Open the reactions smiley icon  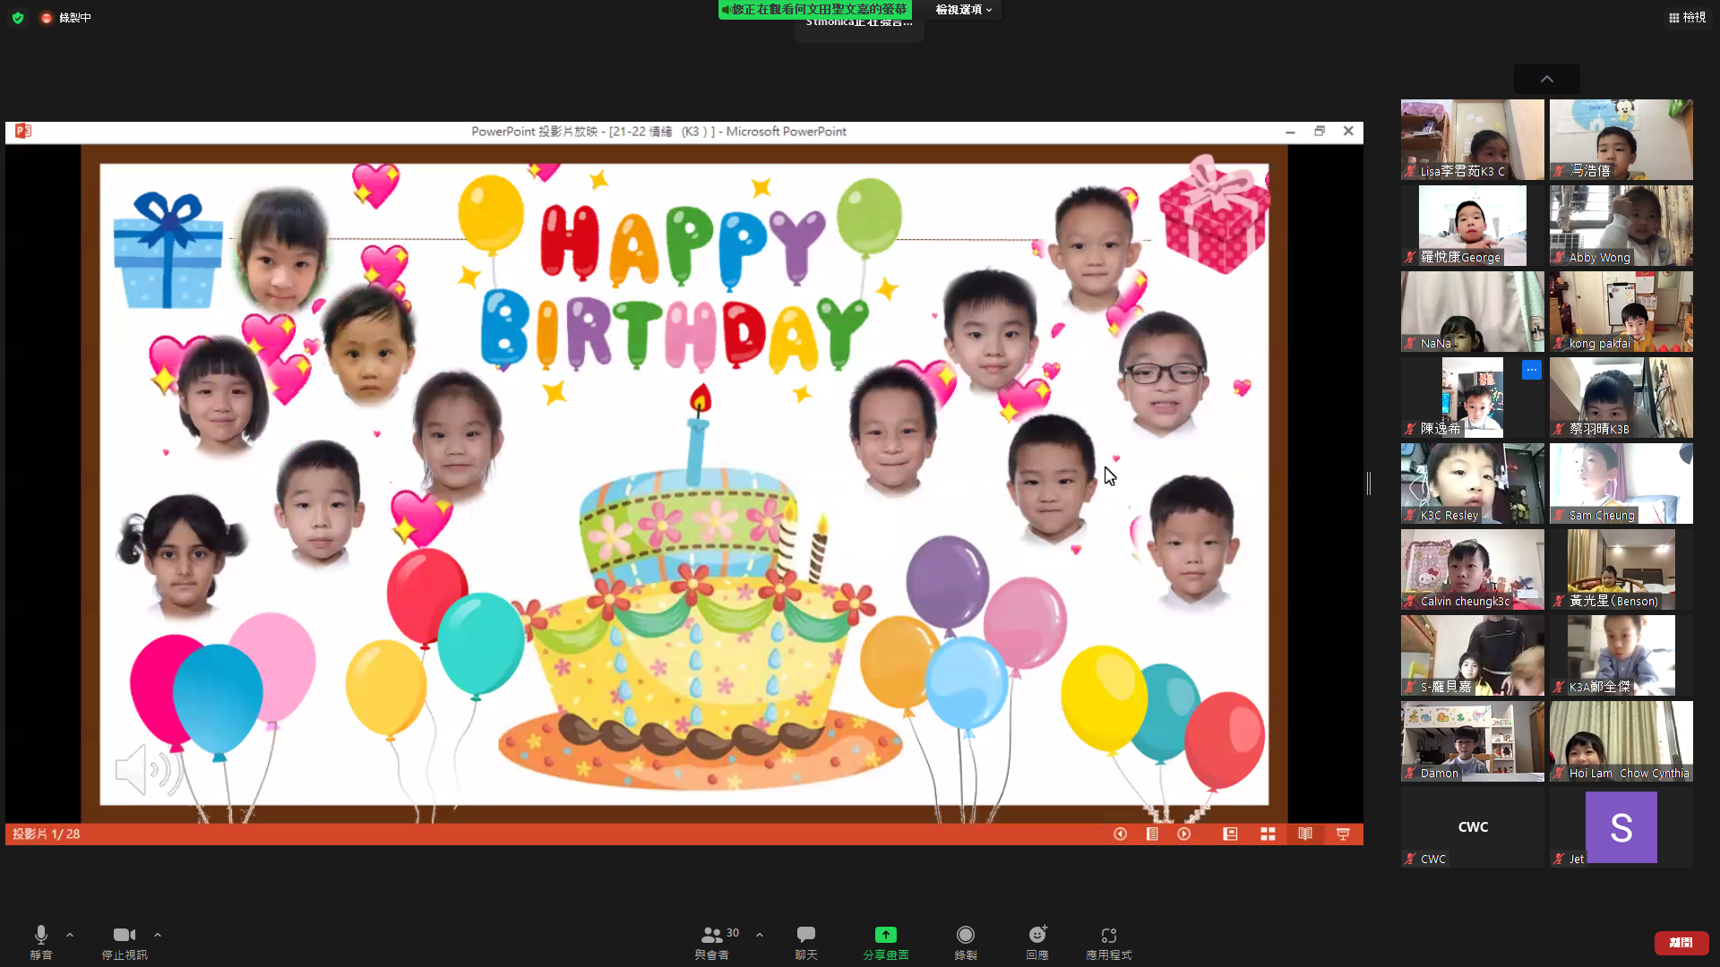point(1037,935)
